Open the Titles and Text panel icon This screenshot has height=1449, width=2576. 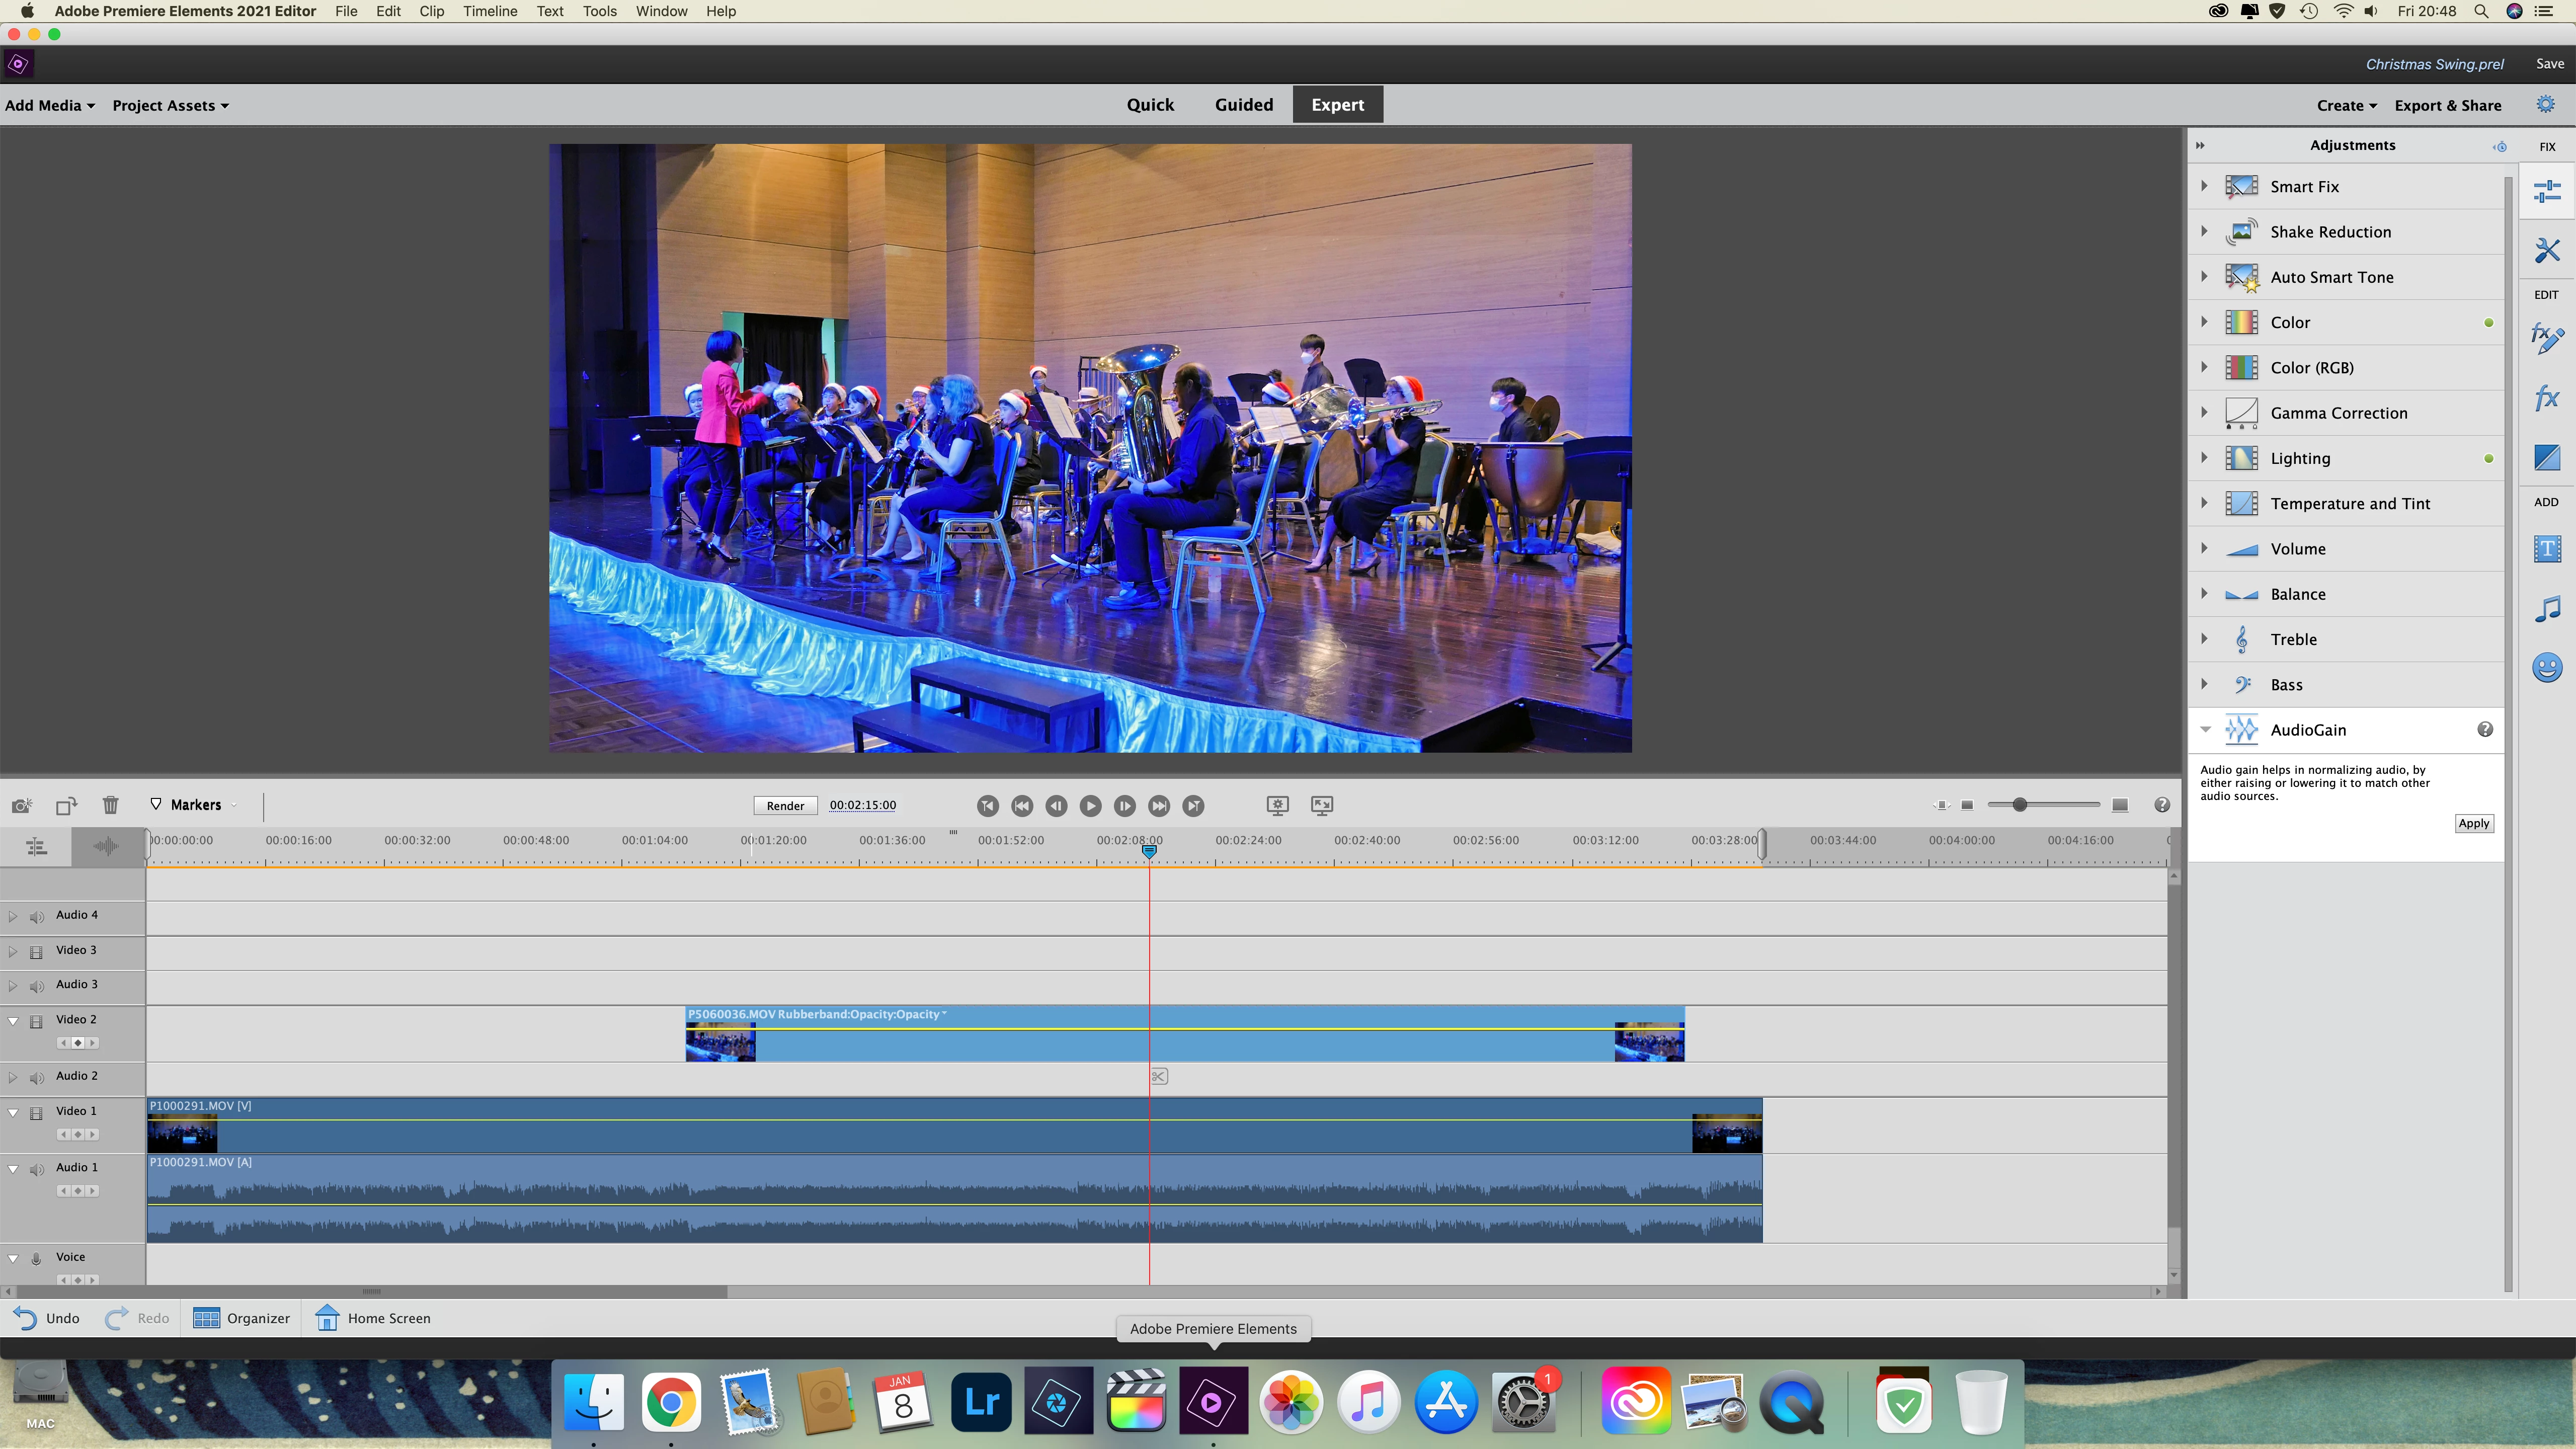click(x=2546, y=549)
